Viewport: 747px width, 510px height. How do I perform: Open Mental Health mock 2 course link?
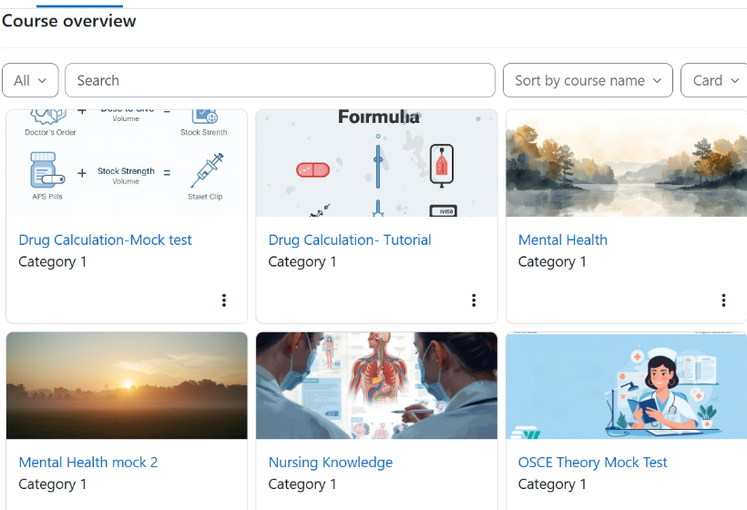tap(88, 462)
